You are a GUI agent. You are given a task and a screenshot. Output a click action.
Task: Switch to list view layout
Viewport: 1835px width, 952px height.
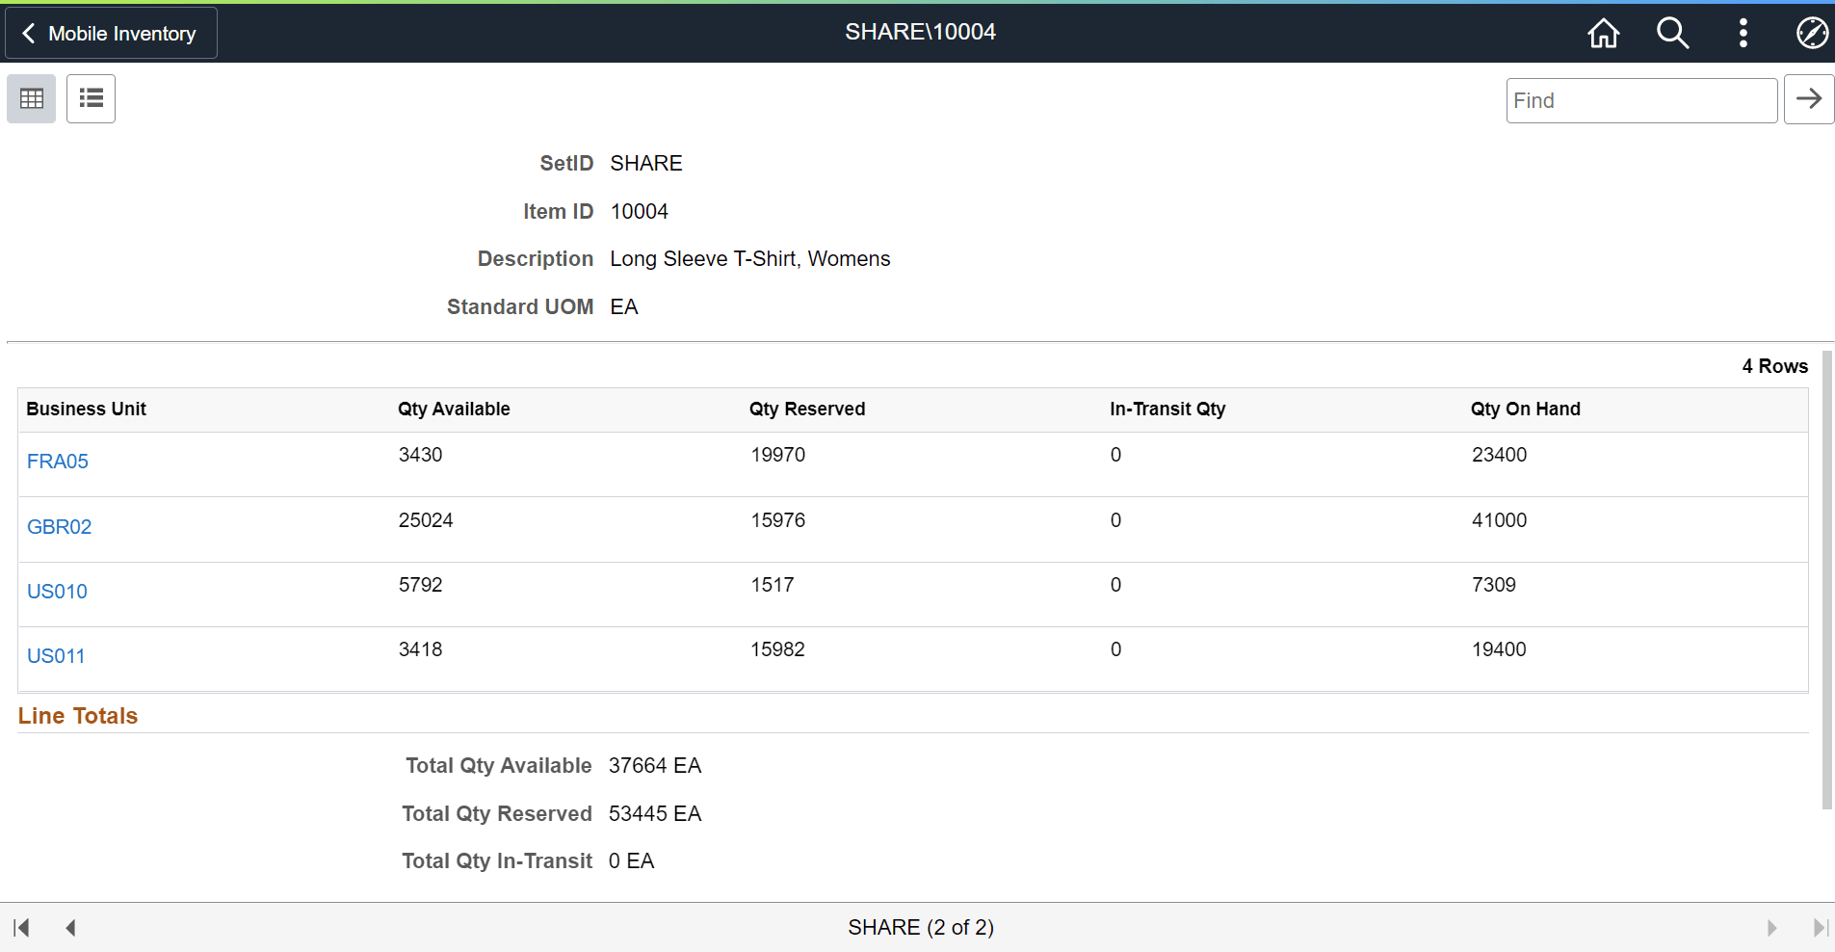click(91, 98)
